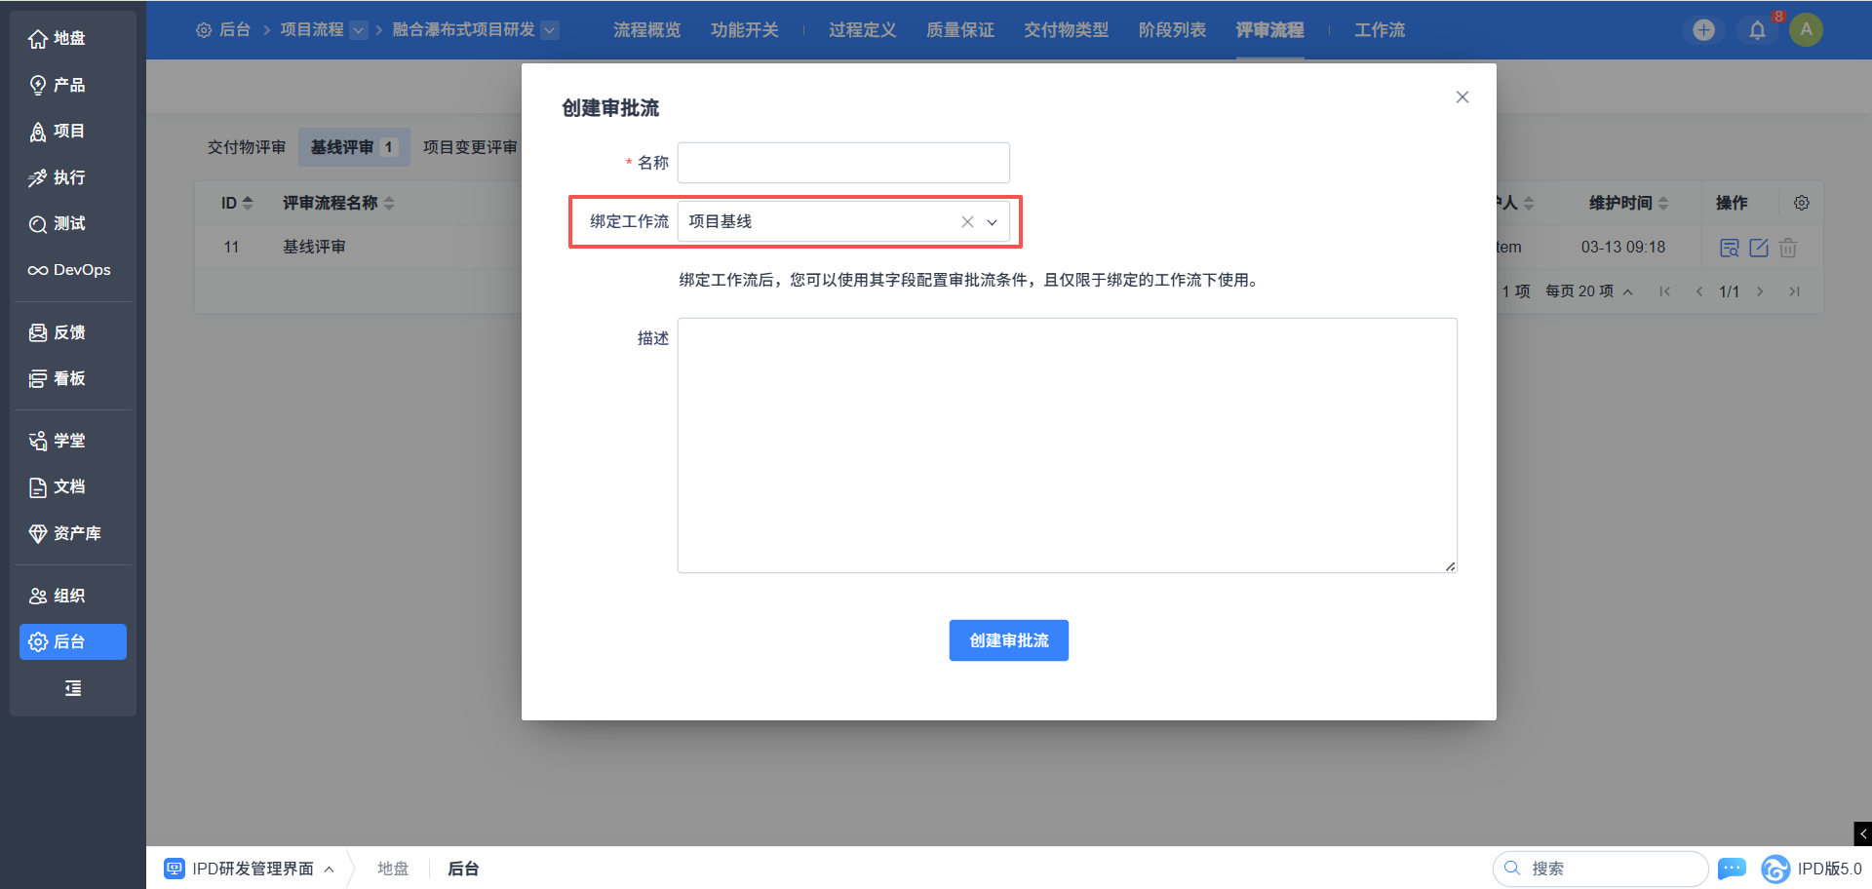This screenshot has height=889, width=1872.
Task: Open the 交付物类型 tab
Action: click(1067, 30)
